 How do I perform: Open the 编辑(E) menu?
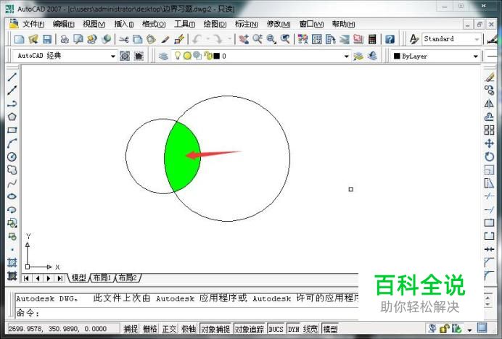click(63, 24)
